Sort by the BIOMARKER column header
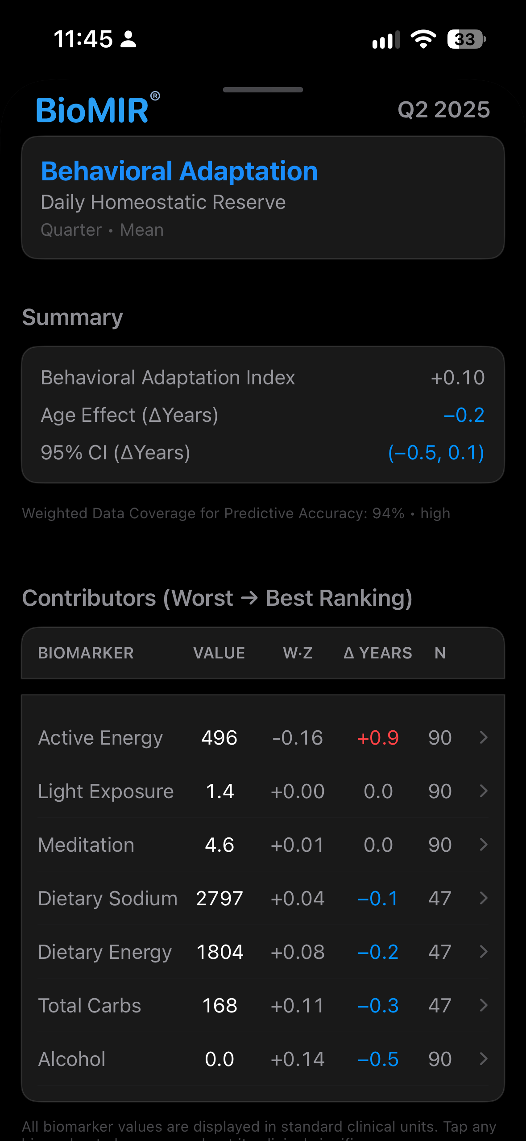This screenshot has width=526, height=1141. point(86,653)
